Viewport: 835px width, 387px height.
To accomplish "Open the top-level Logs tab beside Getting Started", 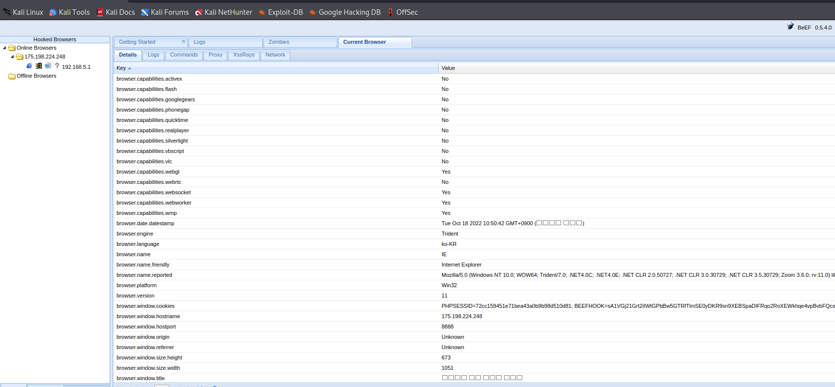I will [x=226, y=42].
